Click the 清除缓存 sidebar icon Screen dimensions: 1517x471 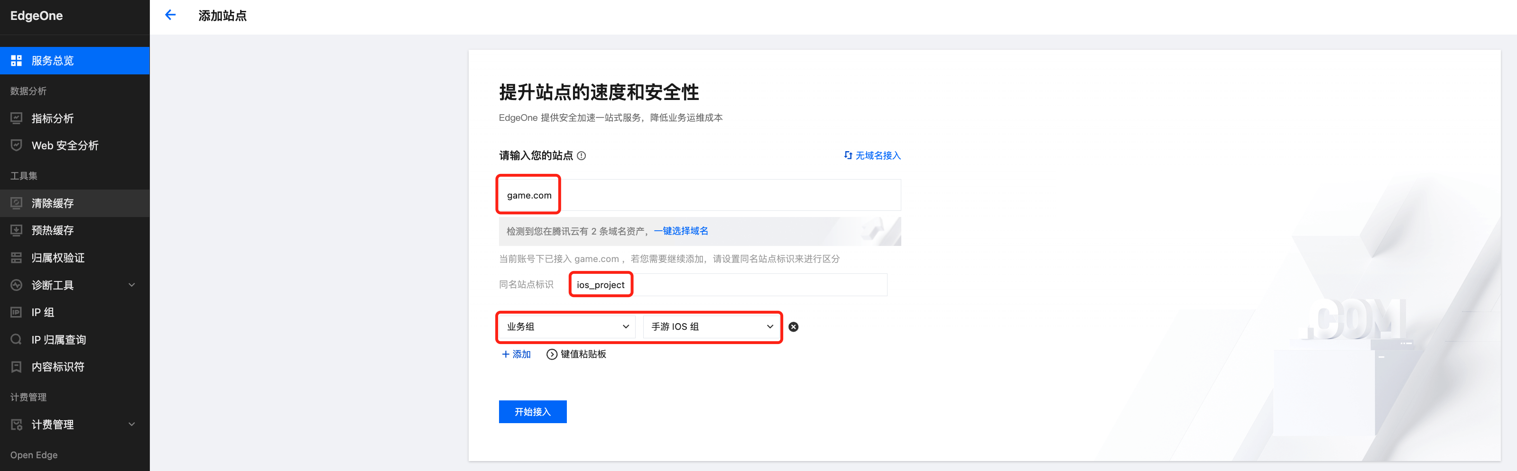coord(17,203)
